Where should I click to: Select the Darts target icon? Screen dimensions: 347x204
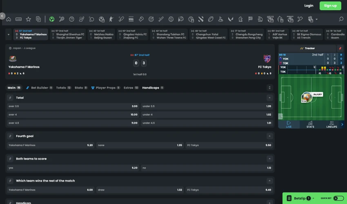(x=151, y=19)
